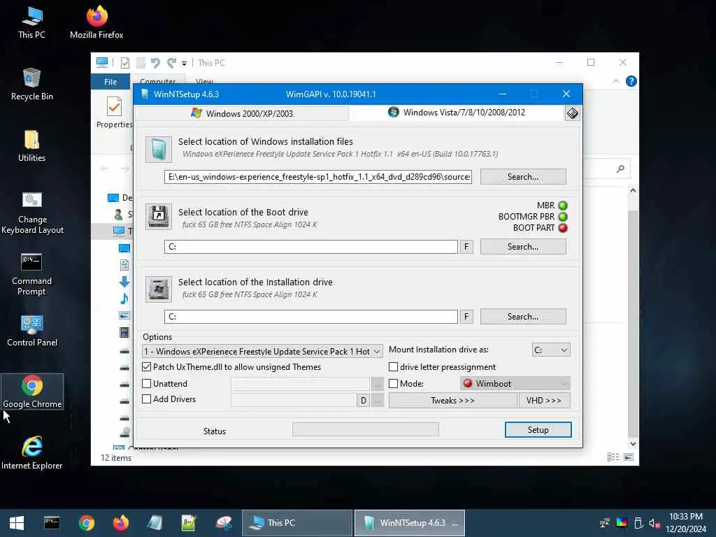Open the View tab in explorer
The height and width of the screenshot is (537, 716).
205,81
